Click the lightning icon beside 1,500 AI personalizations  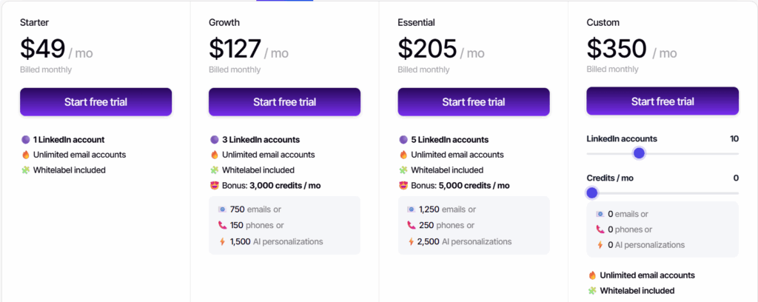(x=222, y=241)
